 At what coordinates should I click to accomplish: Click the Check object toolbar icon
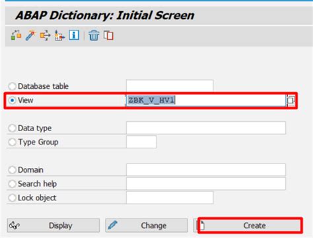(x=16, y=36)
